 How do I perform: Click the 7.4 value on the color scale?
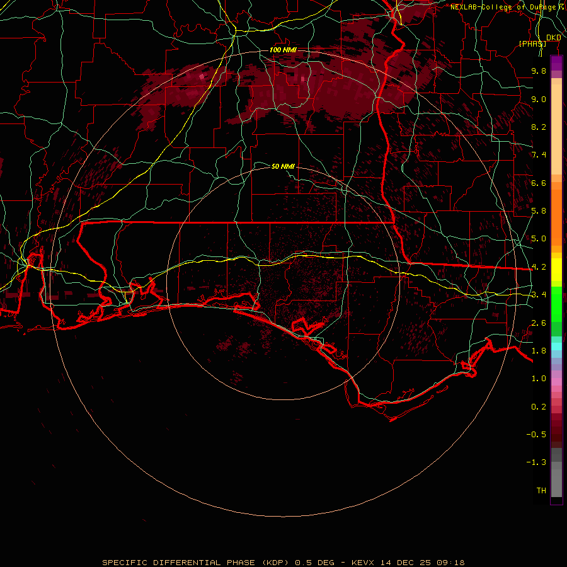539,155
